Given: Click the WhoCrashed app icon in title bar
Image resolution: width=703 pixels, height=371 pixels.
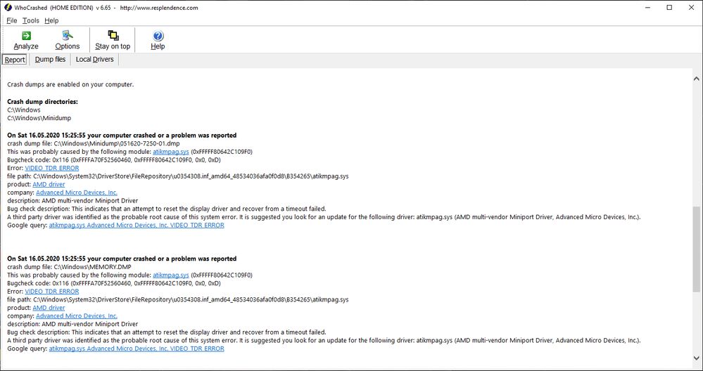Looking at the screenshot, I should [x=8, y=7].
